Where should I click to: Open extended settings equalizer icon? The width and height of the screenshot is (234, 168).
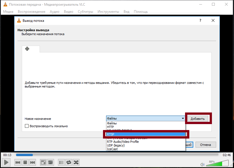[x=51, y=162]
